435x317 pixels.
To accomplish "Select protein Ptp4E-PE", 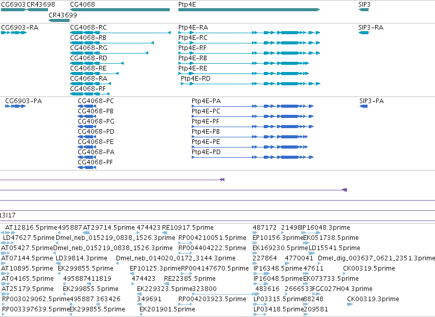I will (x=205, y=142).
